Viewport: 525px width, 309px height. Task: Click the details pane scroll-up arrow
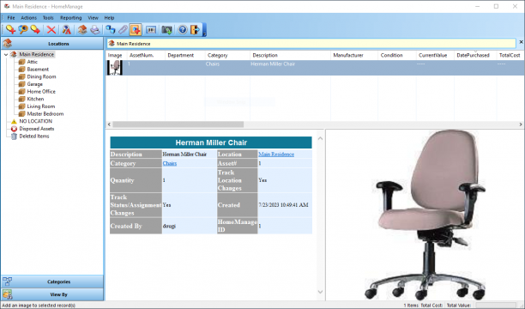[320, 138]
